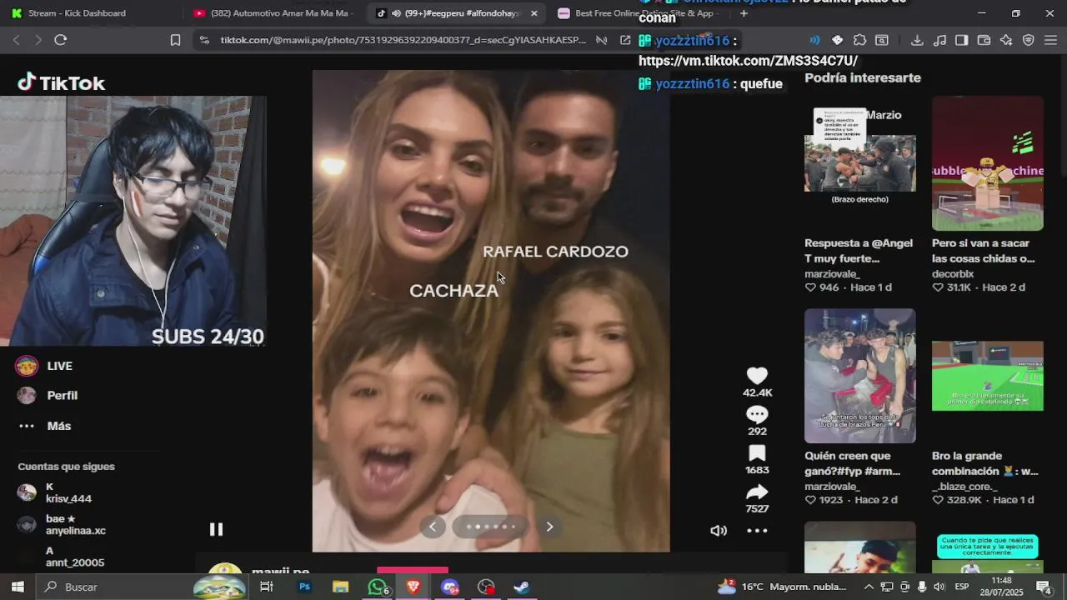Open the Brave wallet icon
1067x600 pixels.
[984, 40]
